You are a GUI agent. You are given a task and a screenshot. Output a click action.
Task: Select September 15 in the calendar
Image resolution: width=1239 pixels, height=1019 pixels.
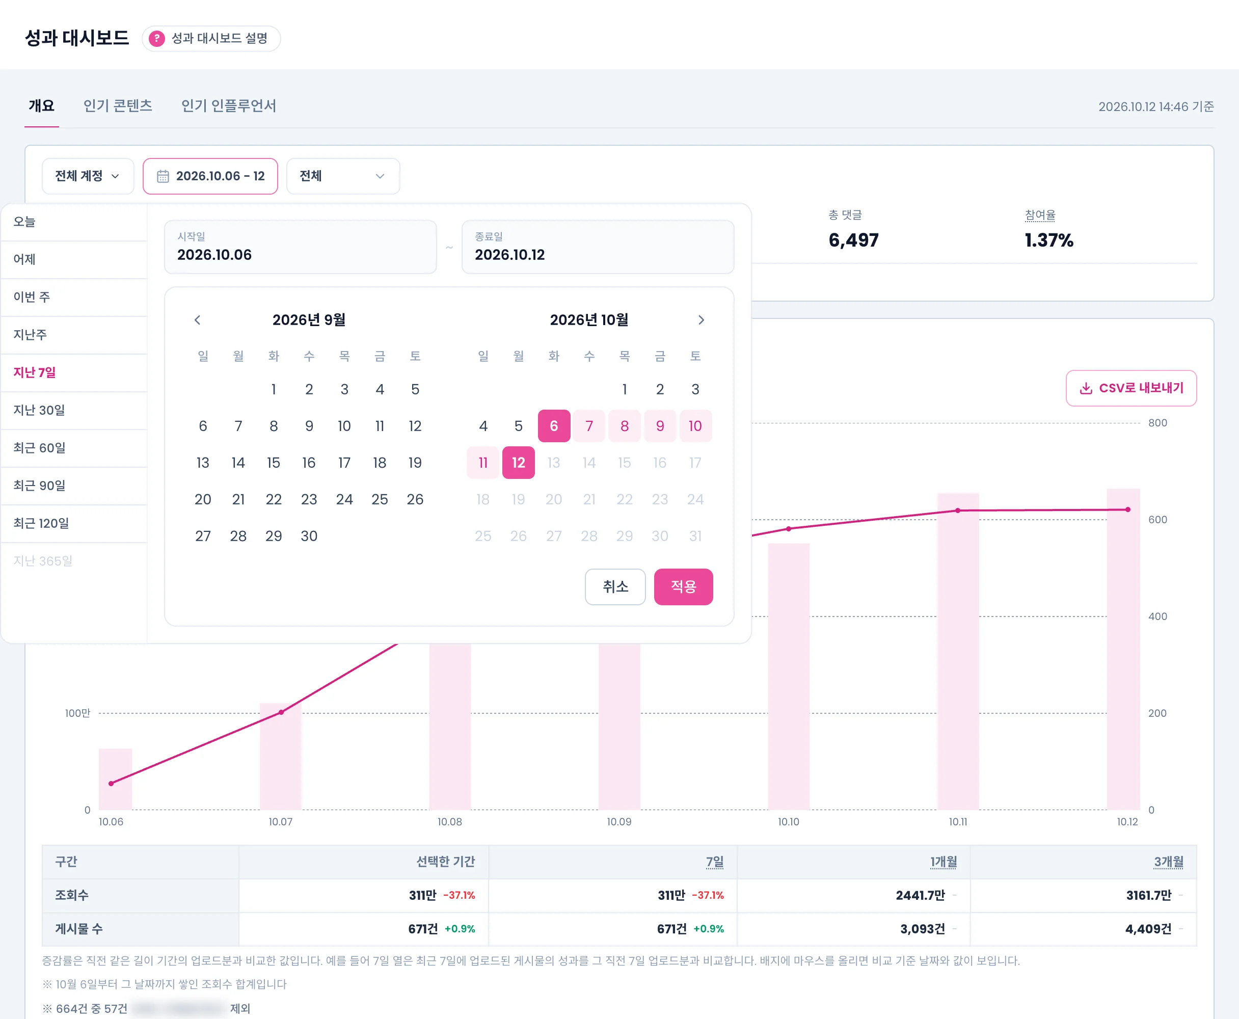pos(274,463)
